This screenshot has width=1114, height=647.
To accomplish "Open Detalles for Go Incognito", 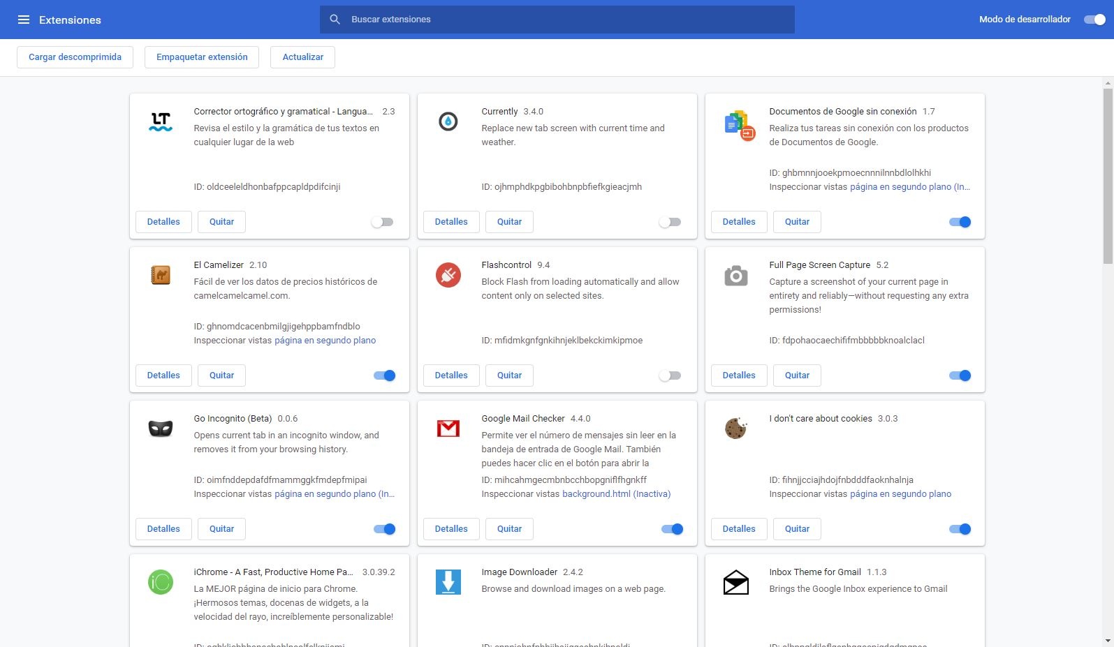I will point(163,529).
